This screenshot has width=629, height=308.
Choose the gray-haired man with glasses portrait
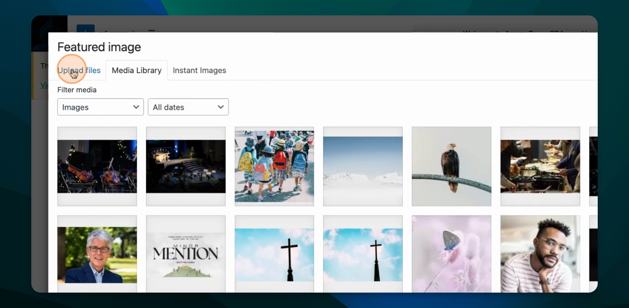pos(97,254)
